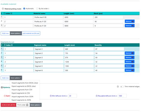Image resolution: width=141 pixels, height=112 pixels.
Task: Edit Segment 1 name field
Action: click(49, 49)
